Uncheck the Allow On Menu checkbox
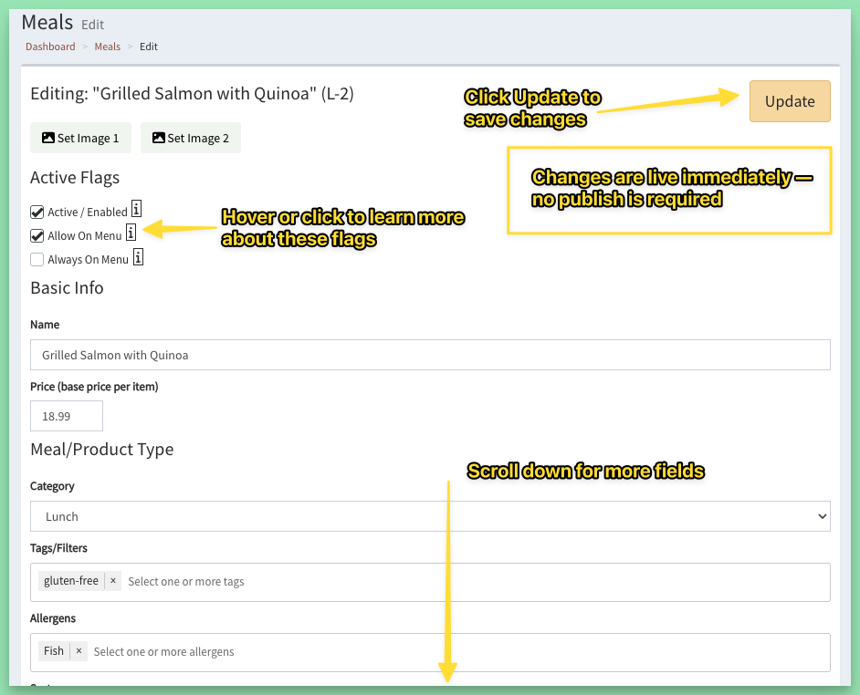 click(x=37, y=235)
